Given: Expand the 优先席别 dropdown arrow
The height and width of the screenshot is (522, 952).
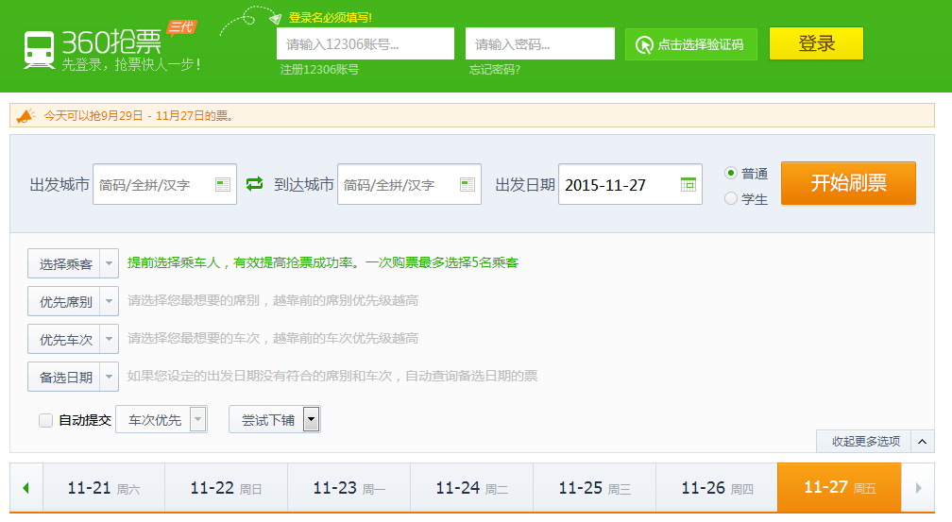Looking at the screenshot, I should click(110, 301).
